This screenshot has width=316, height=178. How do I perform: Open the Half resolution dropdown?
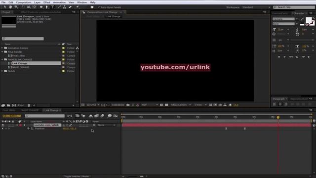coord(150,105)
